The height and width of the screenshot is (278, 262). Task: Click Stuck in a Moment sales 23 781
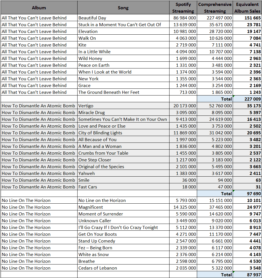click(x=247, y=25)
